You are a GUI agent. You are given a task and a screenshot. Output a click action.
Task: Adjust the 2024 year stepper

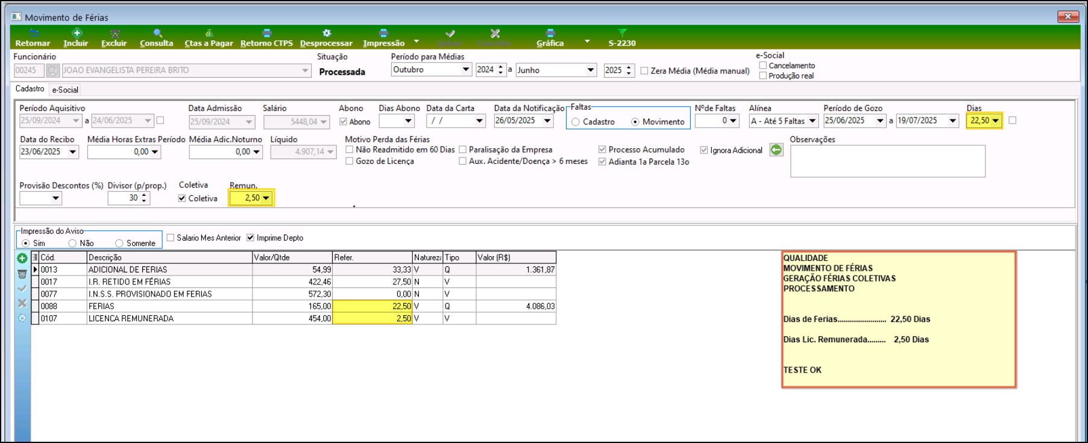[x=501, y=70]
